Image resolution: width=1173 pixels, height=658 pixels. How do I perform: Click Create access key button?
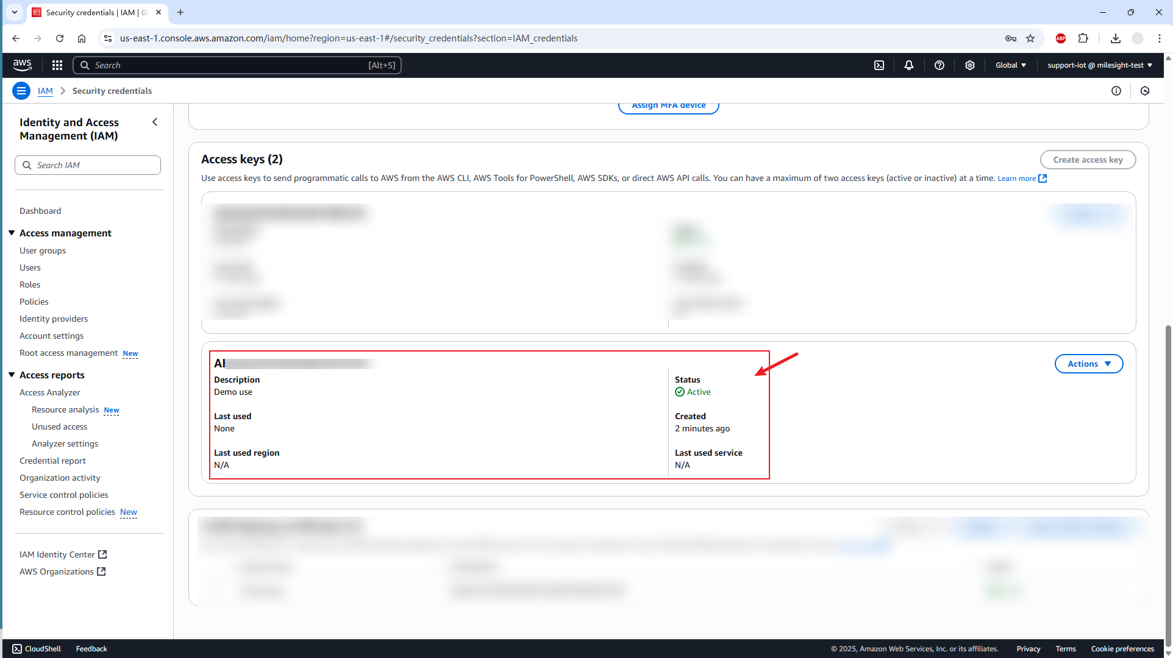[x=1088, y=160]
